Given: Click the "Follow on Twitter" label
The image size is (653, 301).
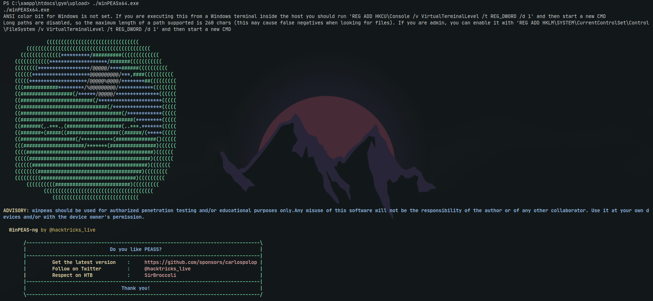Looking at the screenshot, I should [x=76, y=269].
